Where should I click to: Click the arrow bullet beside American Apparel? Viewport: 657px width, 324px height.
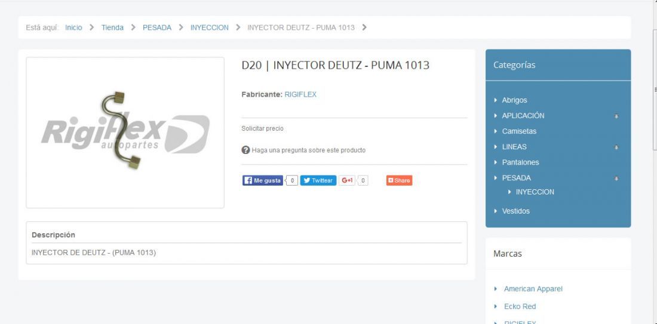[x=496, y=289]
